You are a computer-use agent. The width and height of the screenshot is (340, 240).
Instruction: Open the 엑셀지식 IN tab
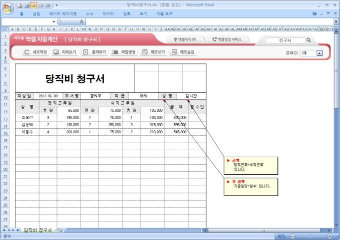coord(185,39)
